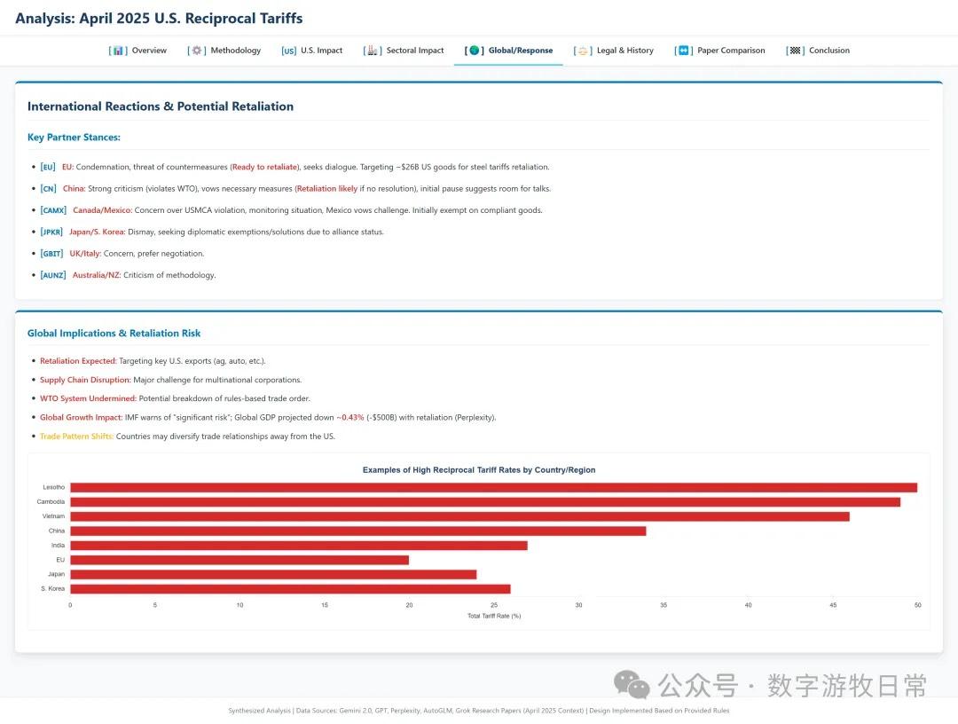Click the [CN] tag next to China

click(48, 189)
